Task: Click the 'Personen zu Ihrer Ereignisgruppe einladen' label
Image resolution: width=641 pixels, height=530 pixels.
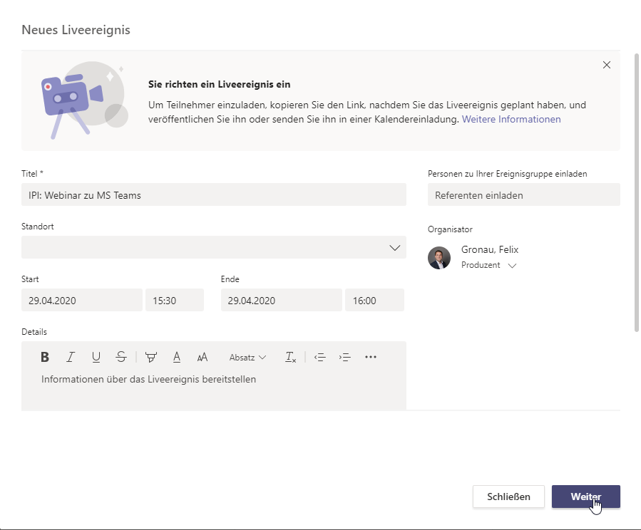Action: click(x=508, y=174)
